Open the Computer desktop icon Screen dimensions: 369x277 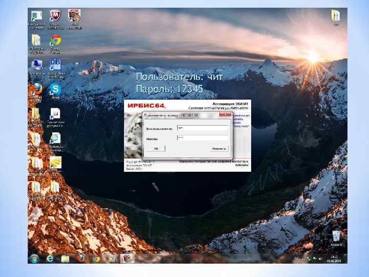[37, 67]
